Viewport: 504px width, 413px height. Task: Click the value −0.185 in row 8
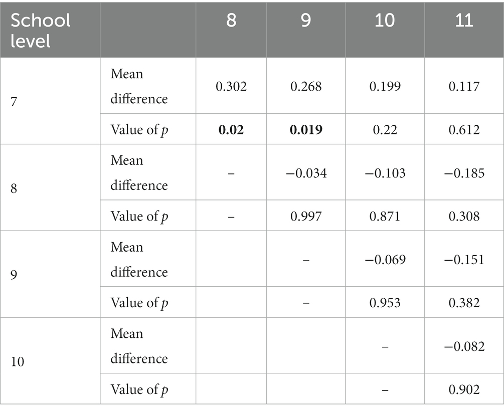464,173
